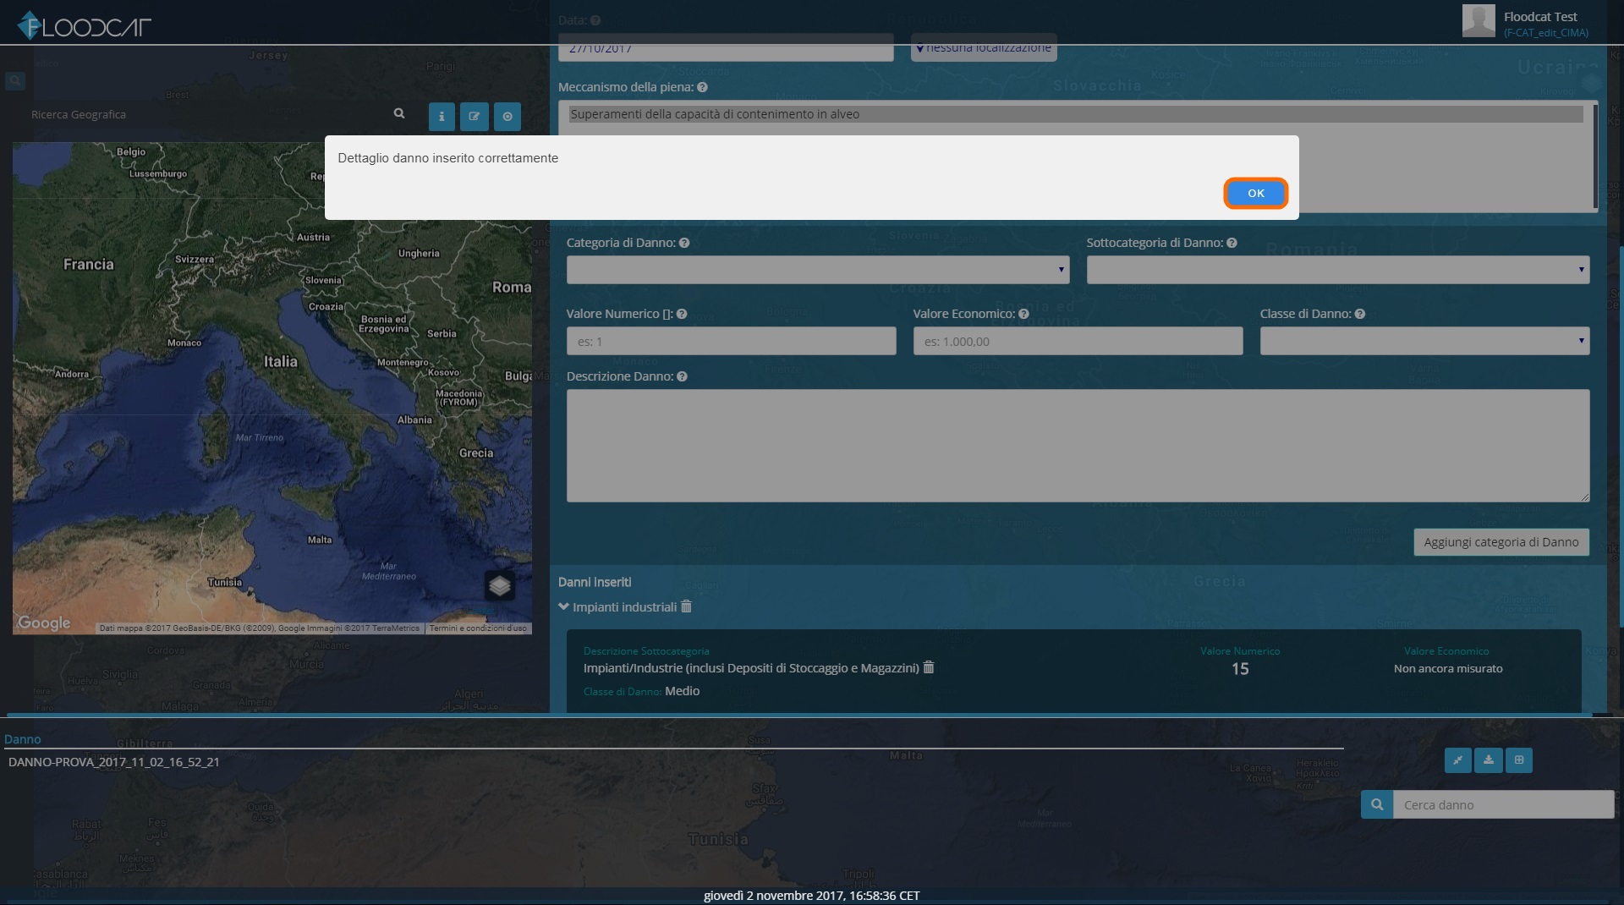Show help for Descrizione Danno
Screen dimensions: 1624x905
tap(682, 376)
